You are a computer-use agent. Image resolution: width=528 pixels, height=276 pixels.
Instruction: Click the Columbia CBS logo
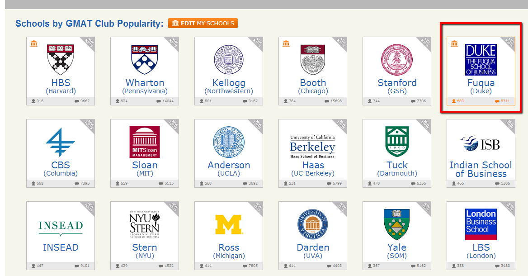[x=61, y=142]
